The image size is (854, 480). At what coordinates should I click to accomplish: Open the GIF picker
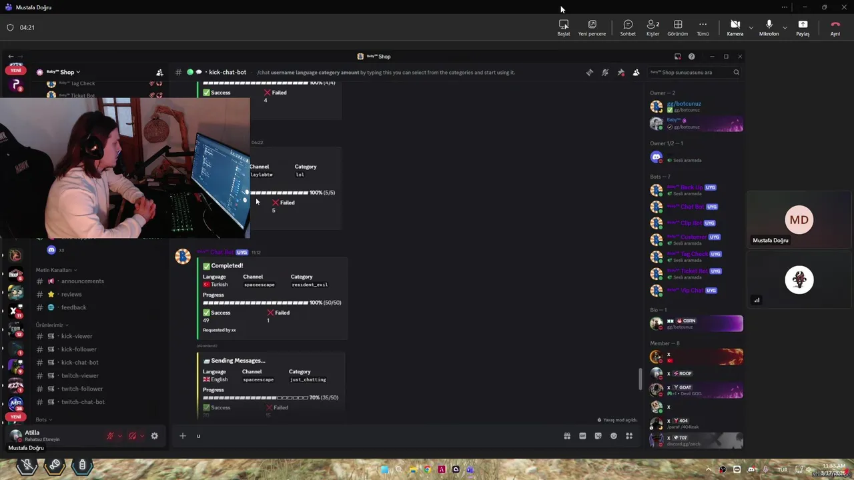pos(582,436)
